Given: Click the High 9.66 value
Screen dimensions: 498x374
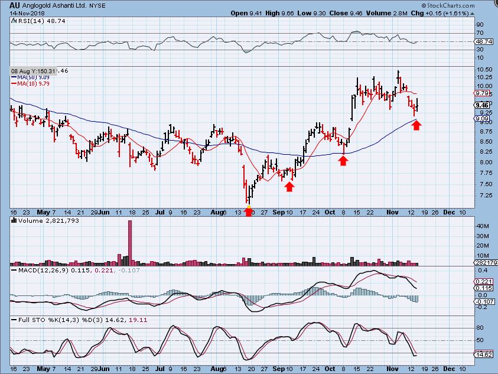Looking at the screenshot, I should pos(280,14).
